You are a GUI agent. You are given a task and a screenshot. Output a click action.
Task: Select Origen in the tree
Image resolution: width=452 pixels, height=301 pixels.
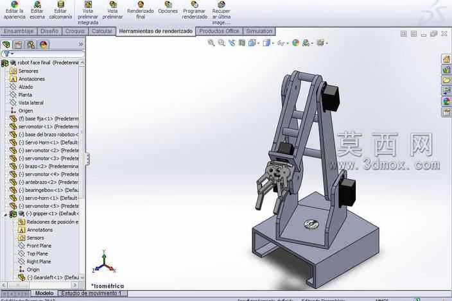pos(22,110)
